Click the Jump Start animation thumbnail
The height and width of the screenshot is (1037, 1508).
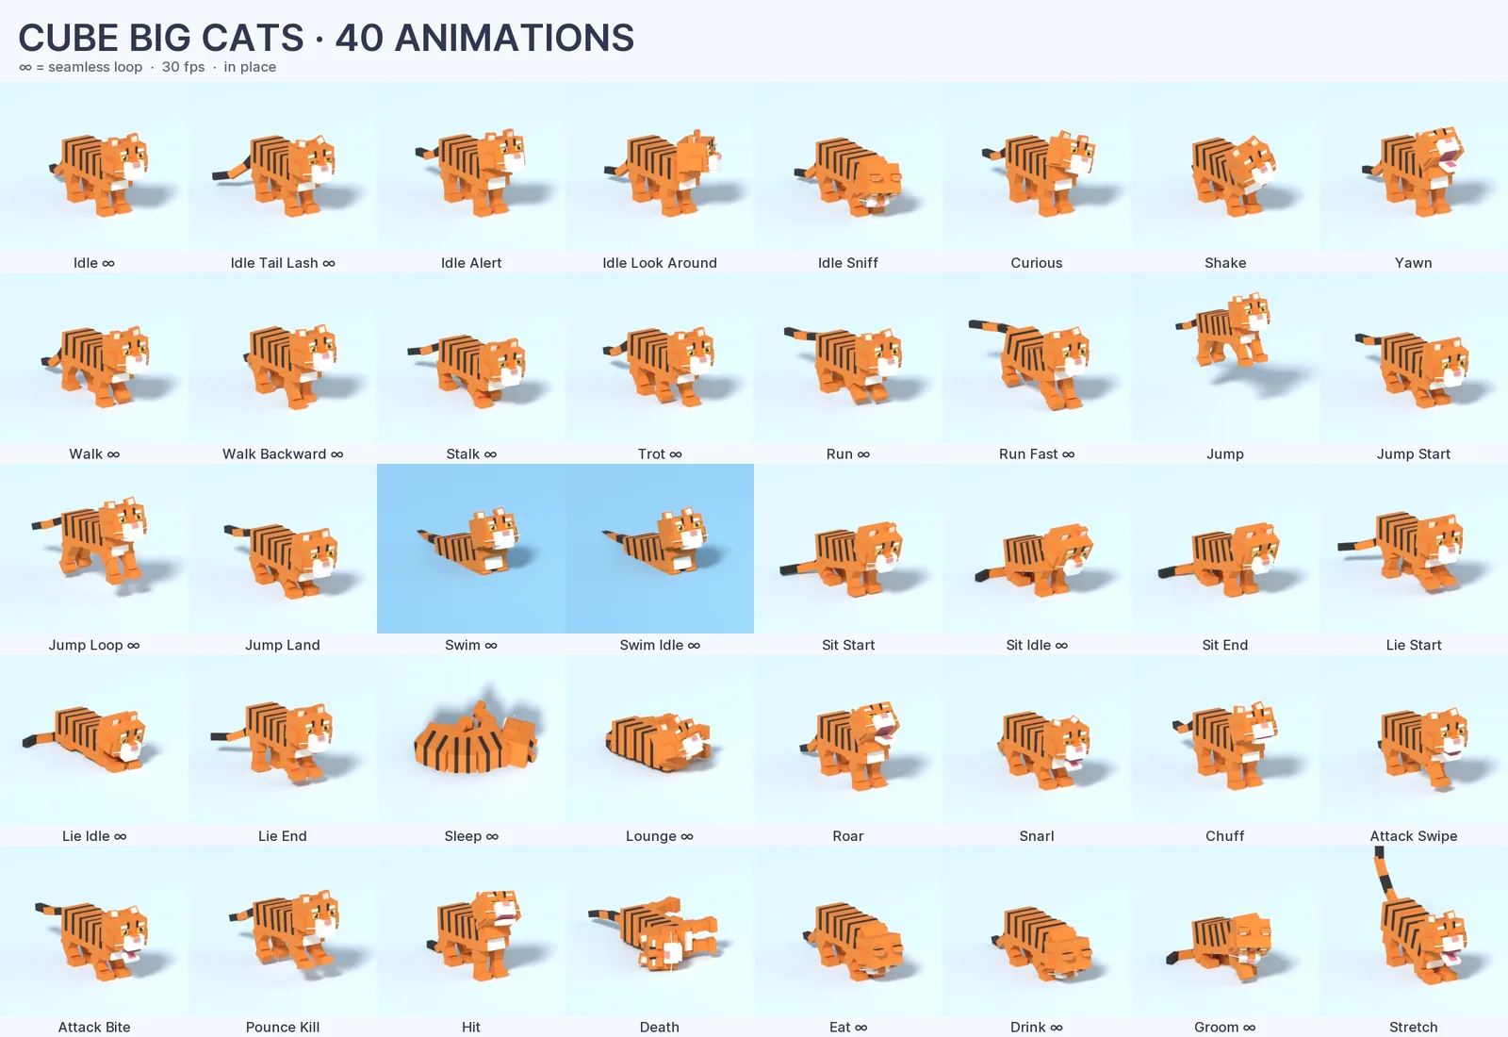click(1414, 358)
